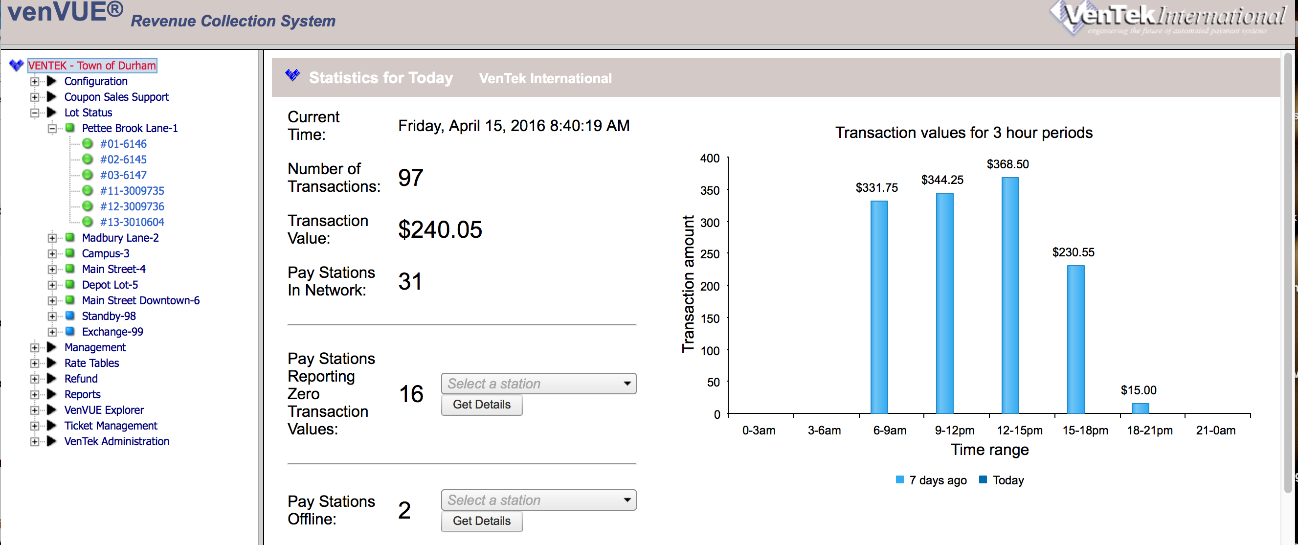Click the black arrow icon beside Rate Tables

click(x=51, y=363)
